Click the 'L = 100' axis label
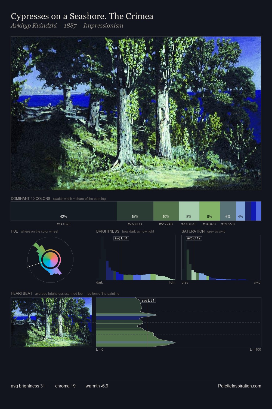The width and height of the screenshot is (272, 409). (255, 350)
